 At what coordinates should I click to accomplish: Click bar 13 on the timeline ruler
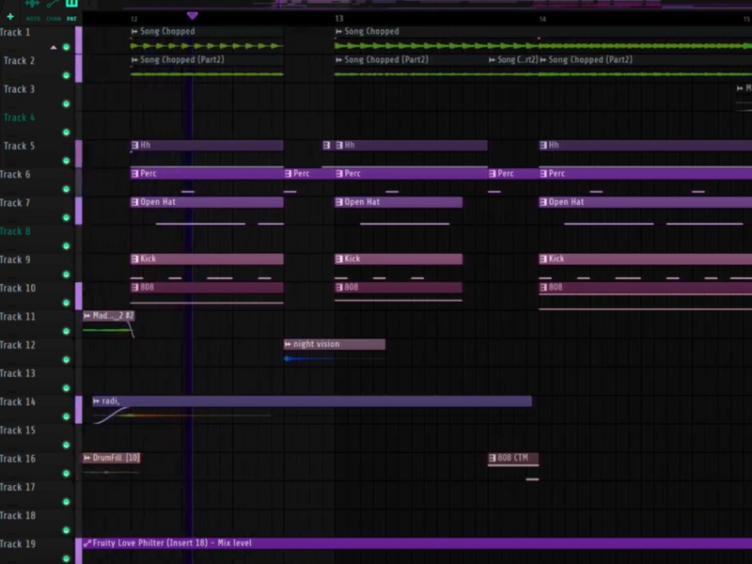point(338,18)
